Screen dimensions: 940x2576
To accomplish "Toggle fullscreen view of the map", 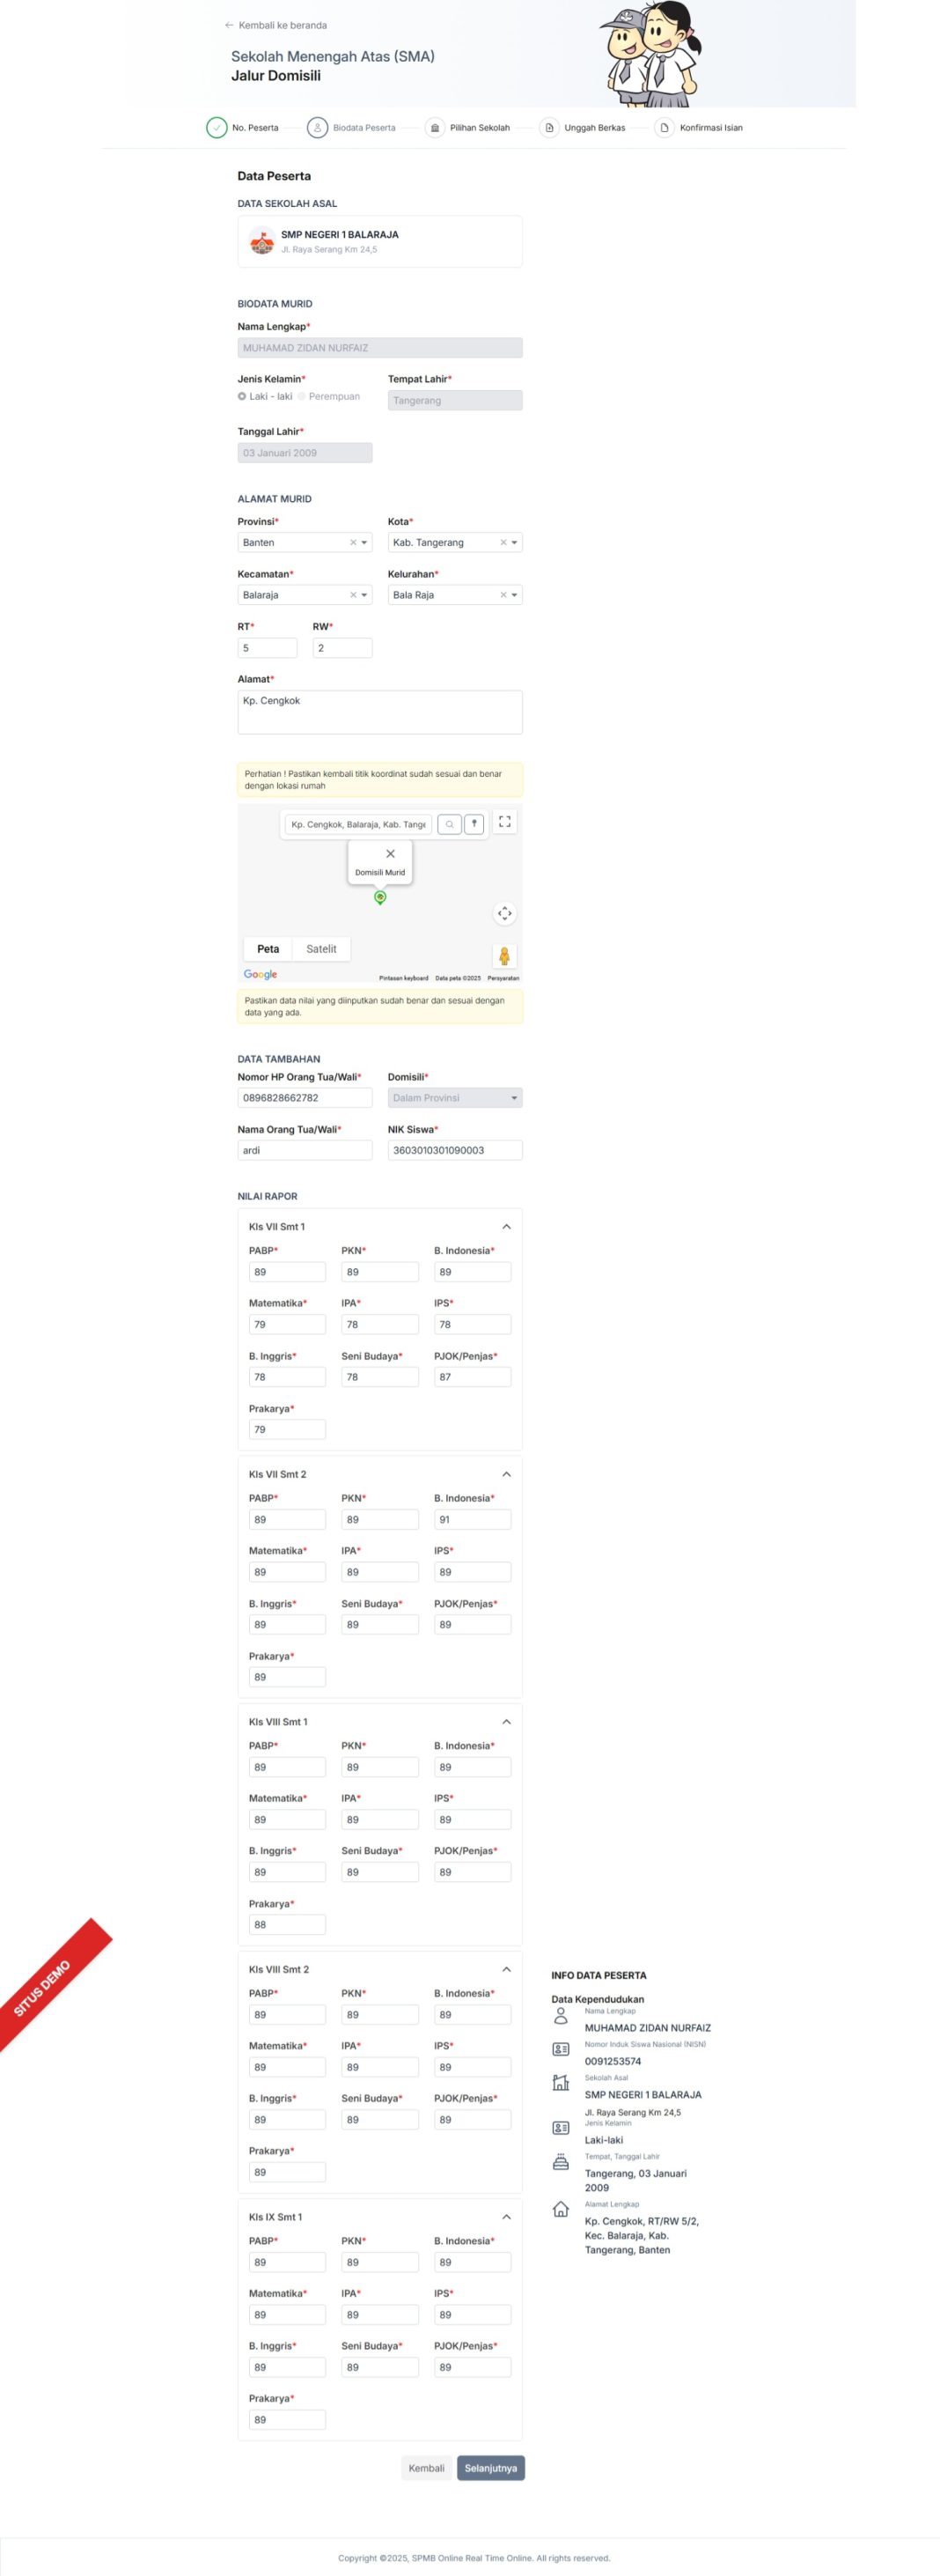I will click(x=504, y=822).
